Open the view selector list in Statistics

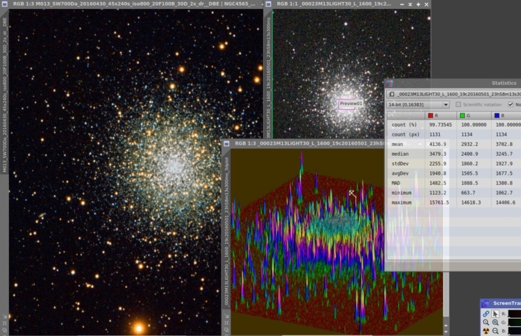[x=454, y=94]
